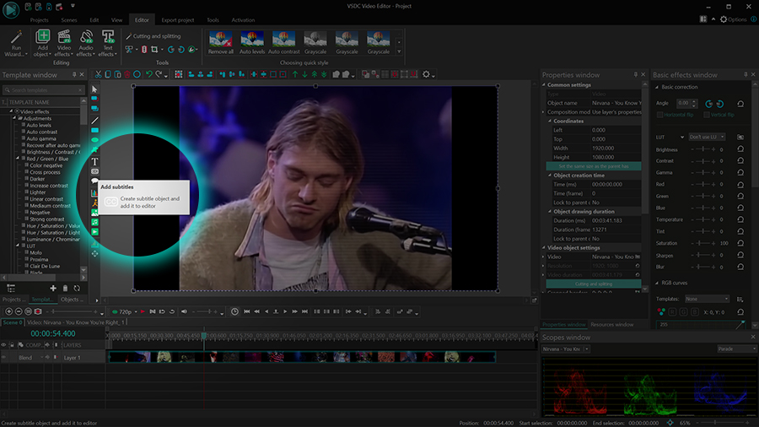This screenshot has width=759, height=427.
Task: Click the Add object button in ribbon
Action: tap(43, 44)
